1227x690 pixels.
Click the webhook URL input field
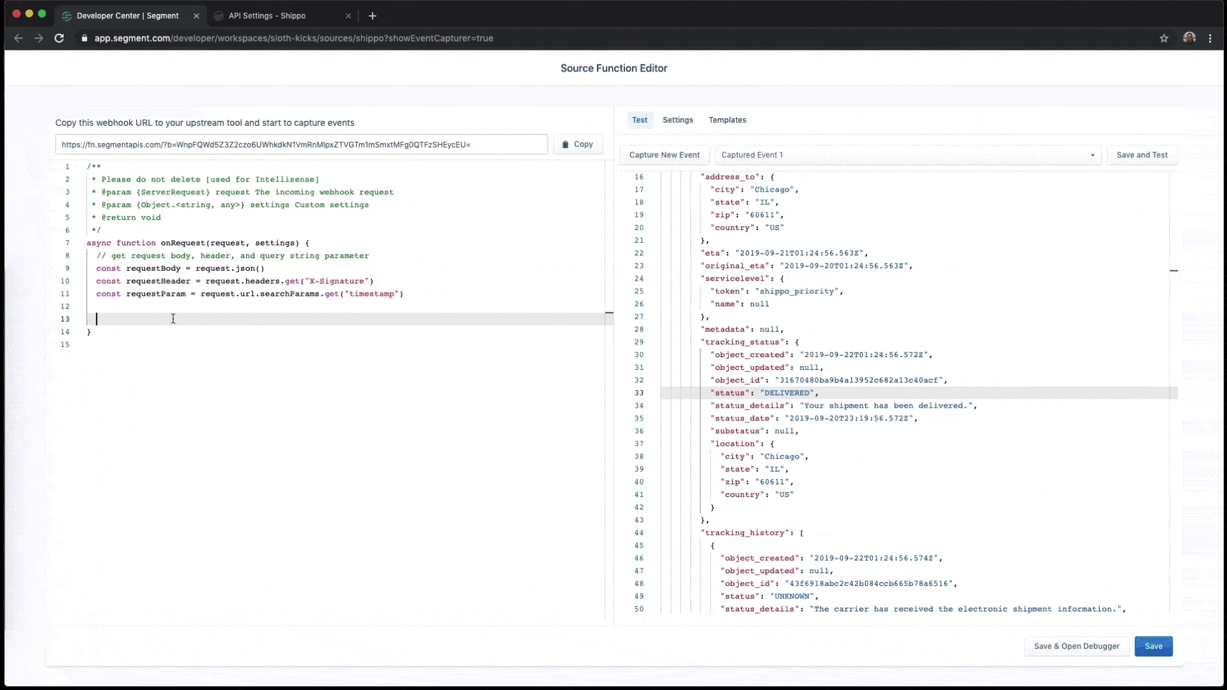pos(301,144)
